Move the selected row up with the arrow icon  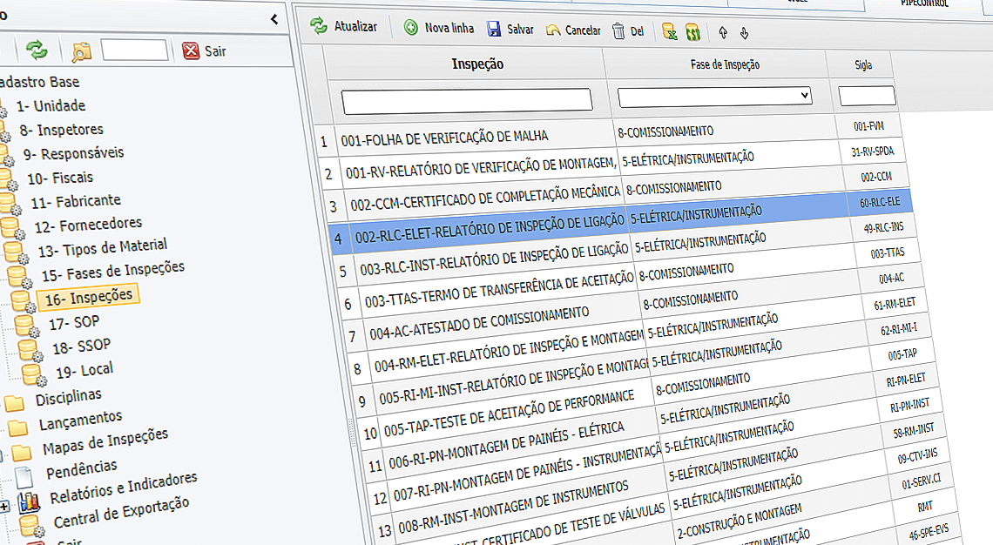coord(722,32)
